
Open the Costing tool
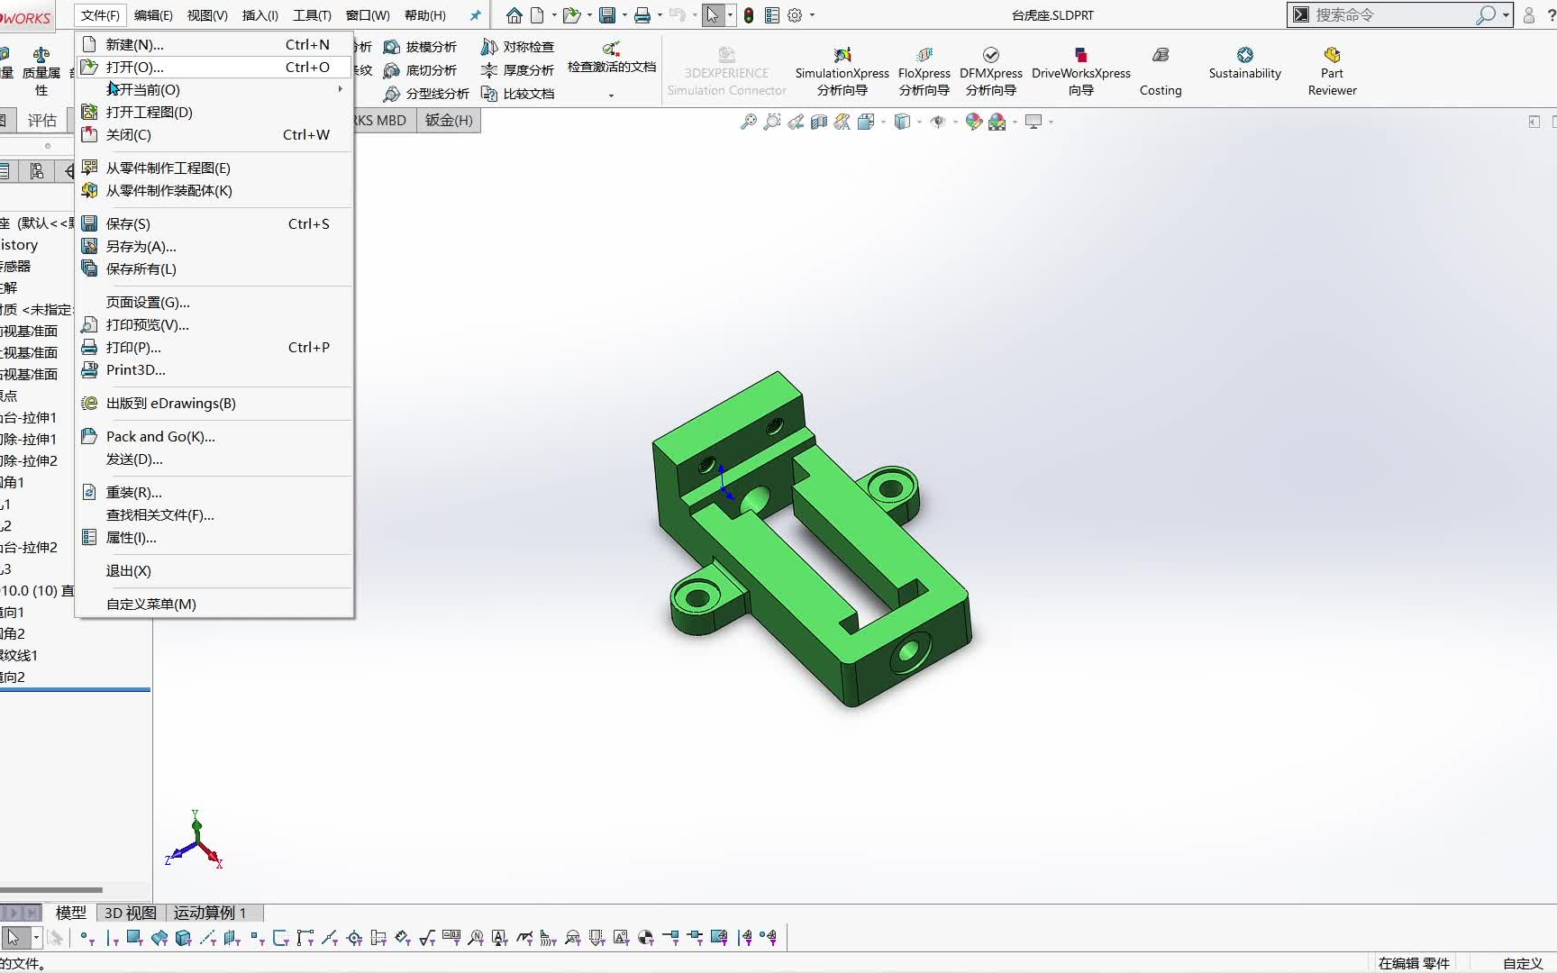tap(1160, 72)
